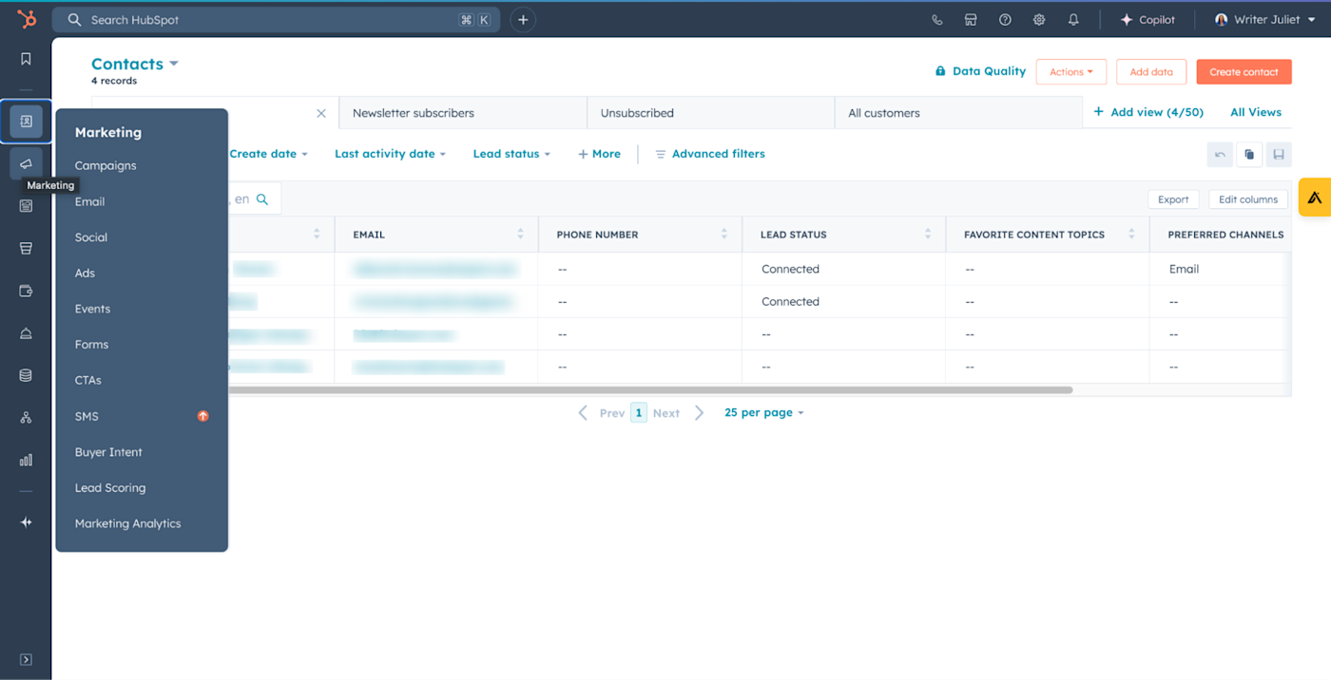Switch to the Unsubscribed tab
The image size is (1331, 680).
point(710,113)
